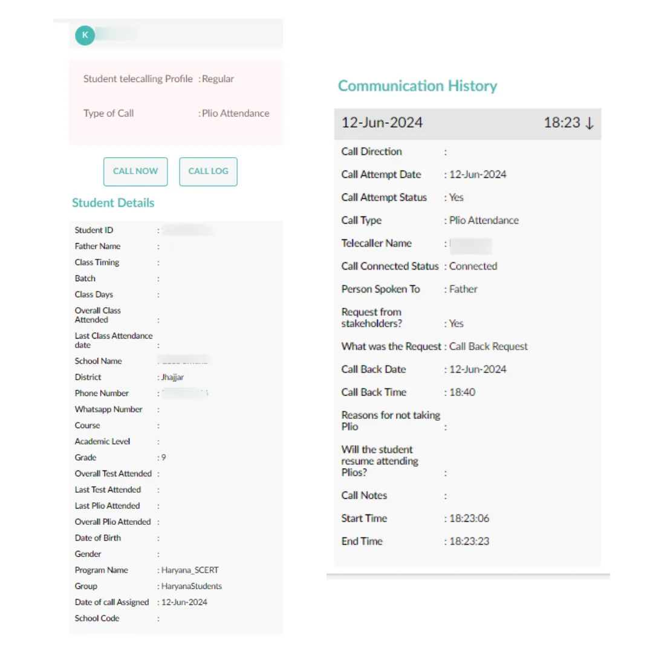Click the Overall Plio Attended label
Image resolution: width=653 pixels, height=653 pixels.
coord(112,522)
